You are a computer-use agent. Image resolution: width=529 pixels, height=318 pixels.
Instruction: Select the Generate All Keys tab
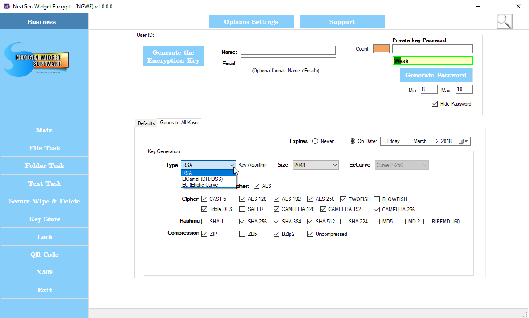click(x=179, y=123)
